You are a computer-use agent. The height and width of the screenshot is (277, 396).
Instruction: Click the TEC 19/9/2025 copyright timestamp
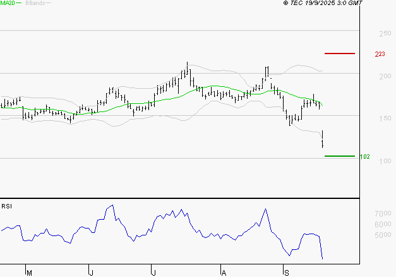[x=323, y=3]
